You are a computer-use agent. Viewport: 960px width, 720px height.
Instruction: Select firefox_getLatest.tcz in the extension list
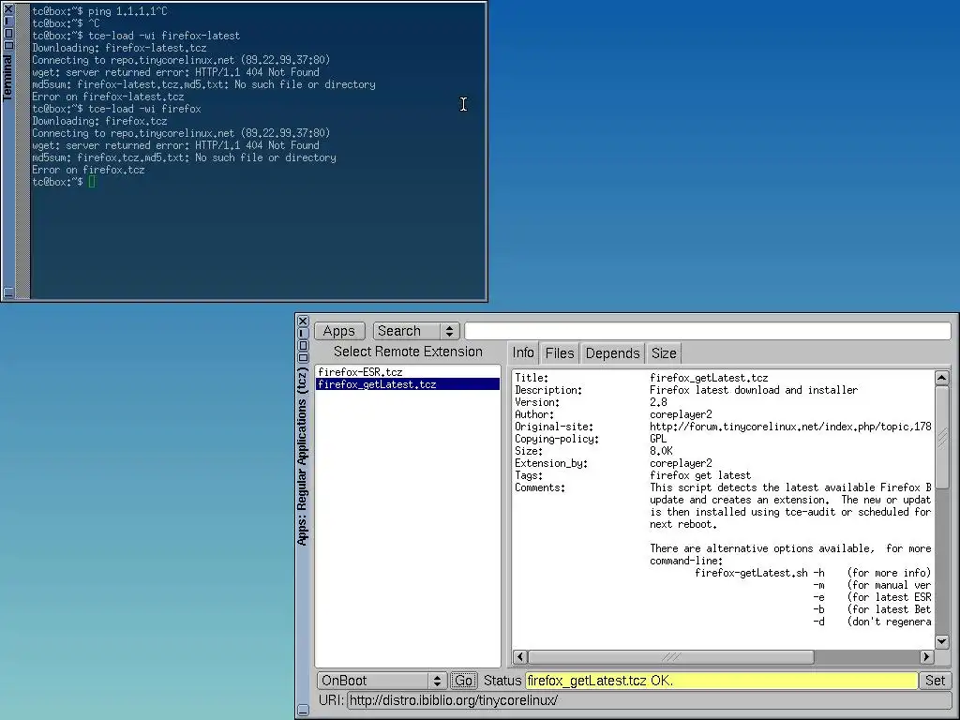pyautogui.click(x=408, y=384)
